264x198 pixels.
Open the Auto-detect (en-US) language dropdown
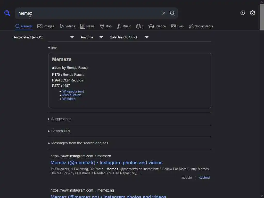[x=44, y=37]
